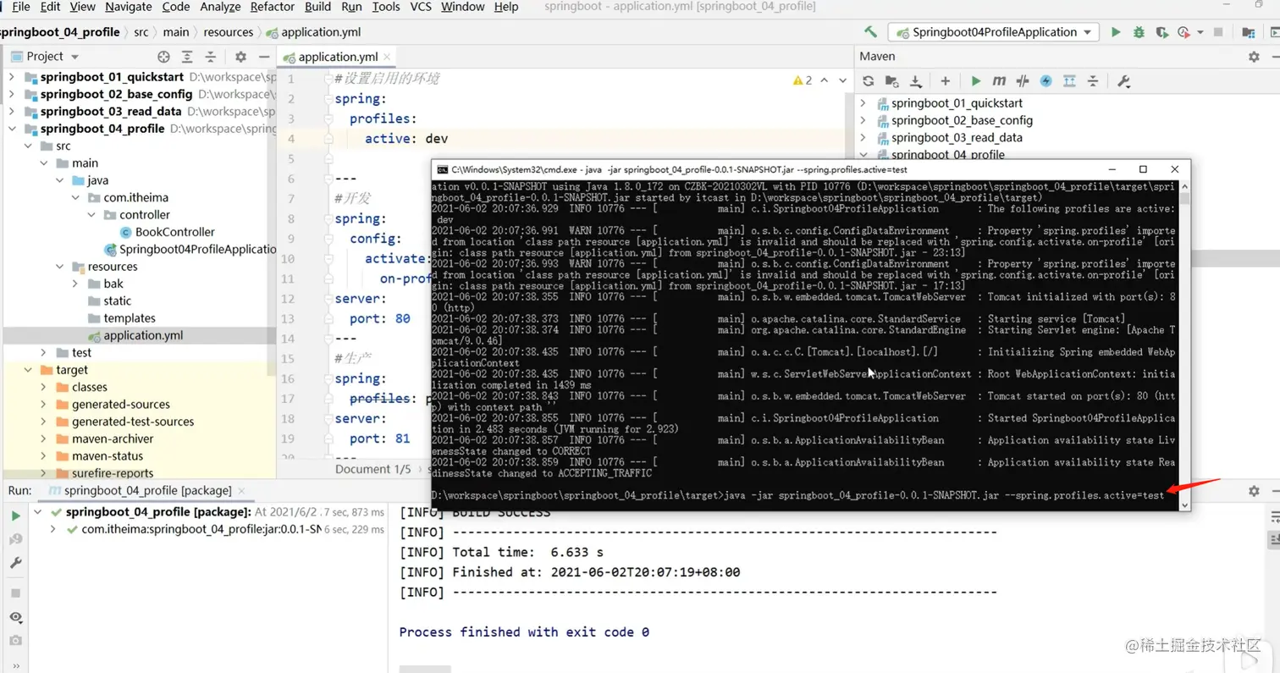Collapse all nodes in the Project panel
Screen dimensions: 1280x673
click(x=208, y=57)
